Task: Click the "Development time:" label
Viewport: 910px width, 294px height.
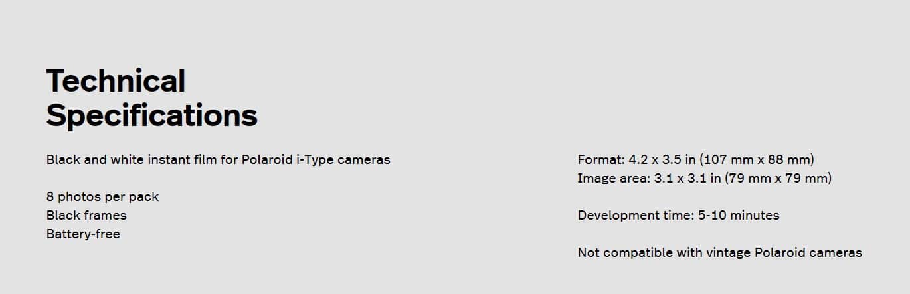Action: tap(636, 216)
